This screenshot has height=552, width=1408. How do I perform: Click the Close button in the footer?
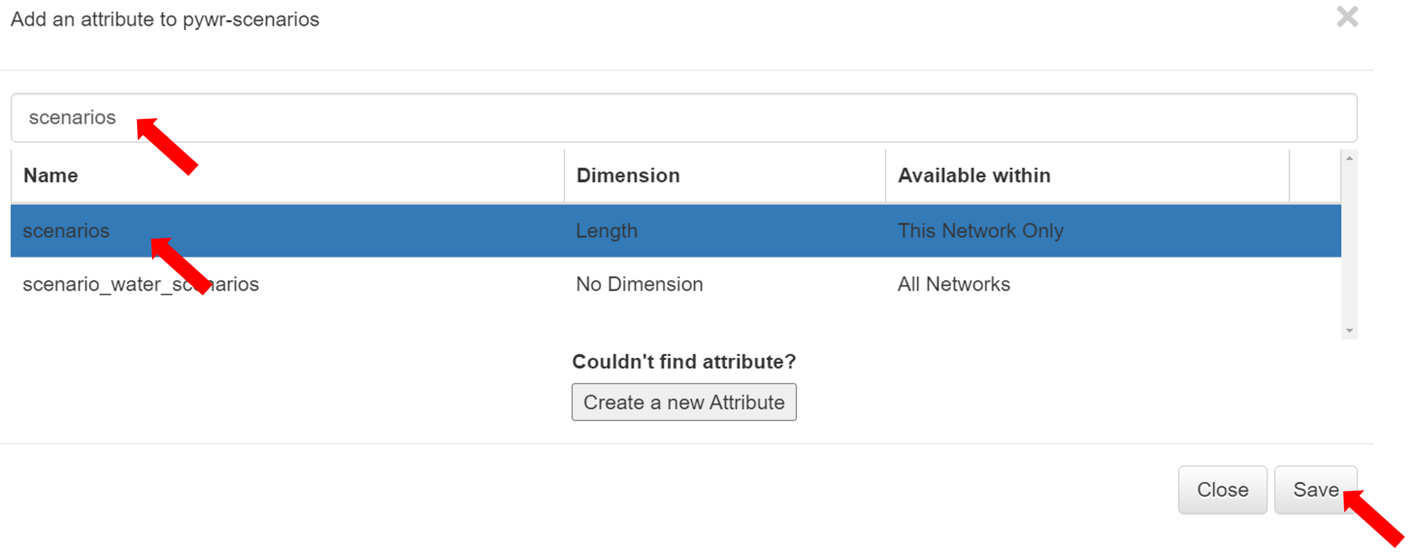tap(1222, 490)
